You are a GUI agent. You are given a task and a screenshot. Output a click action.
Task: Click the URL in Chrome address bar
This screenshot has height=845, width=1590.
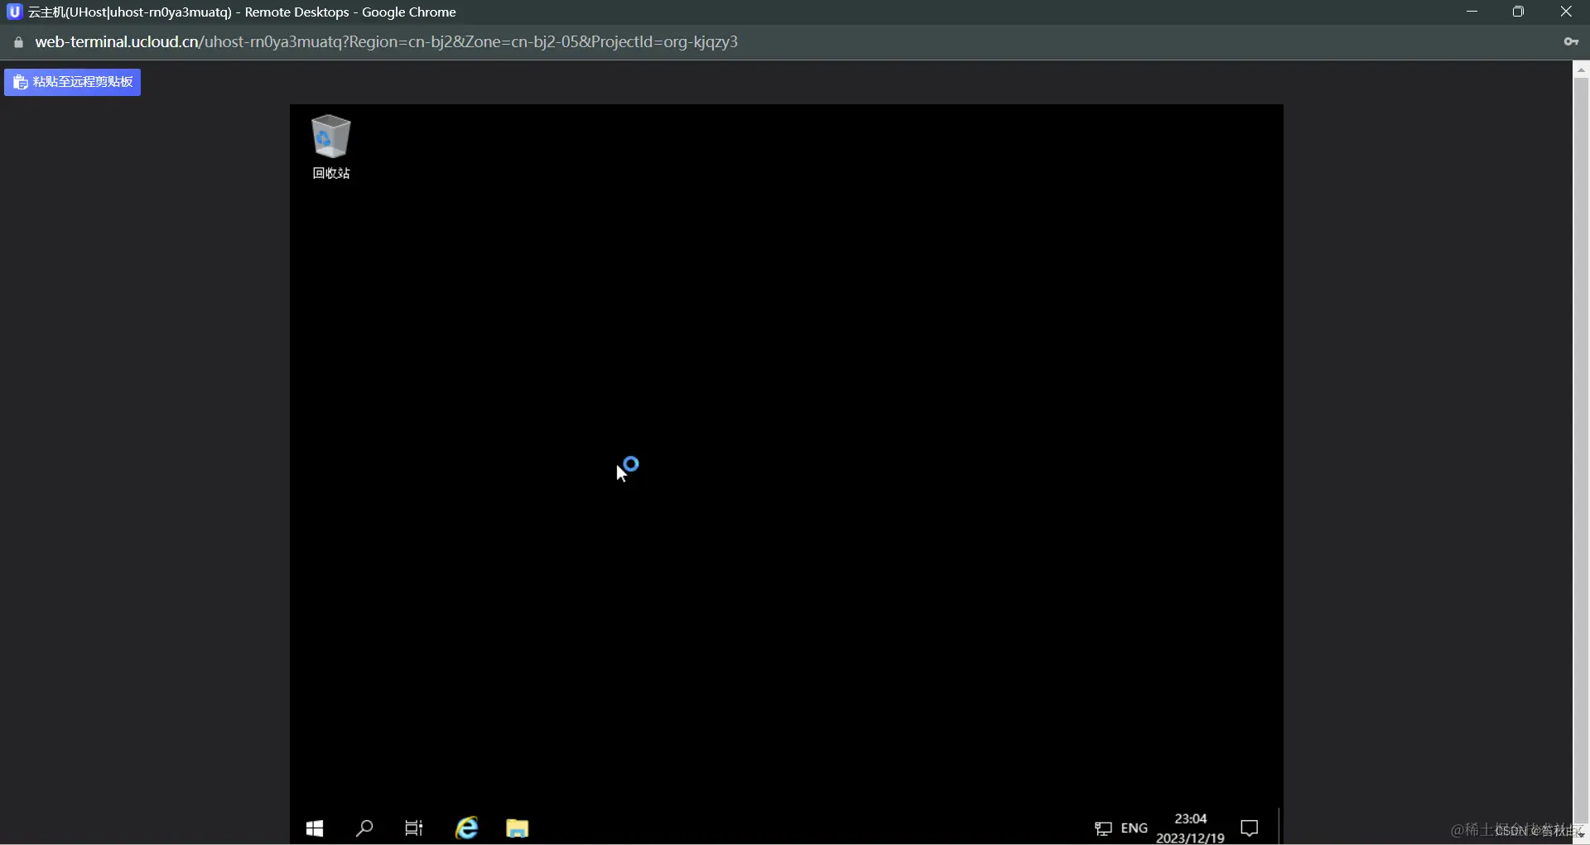point(386,42)
